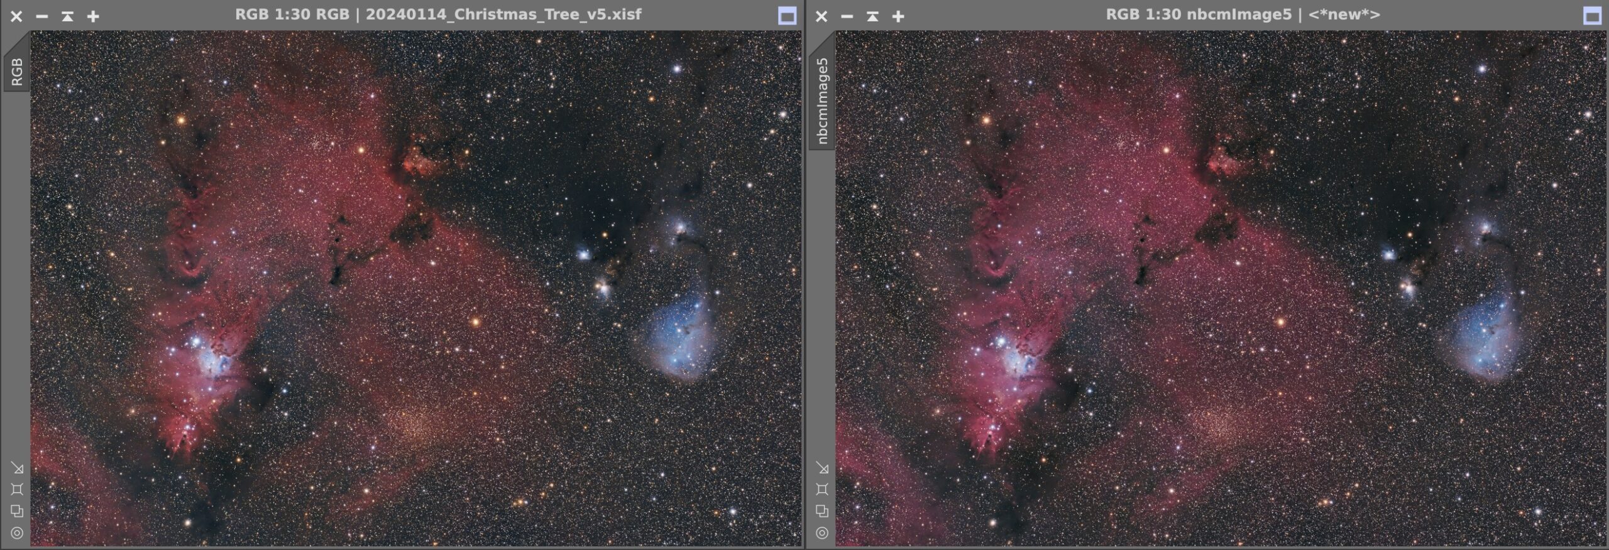The width and height of the screenshot is (1609, 550).
Task: Close the nbcmImage5 image window
Action: 821,16
